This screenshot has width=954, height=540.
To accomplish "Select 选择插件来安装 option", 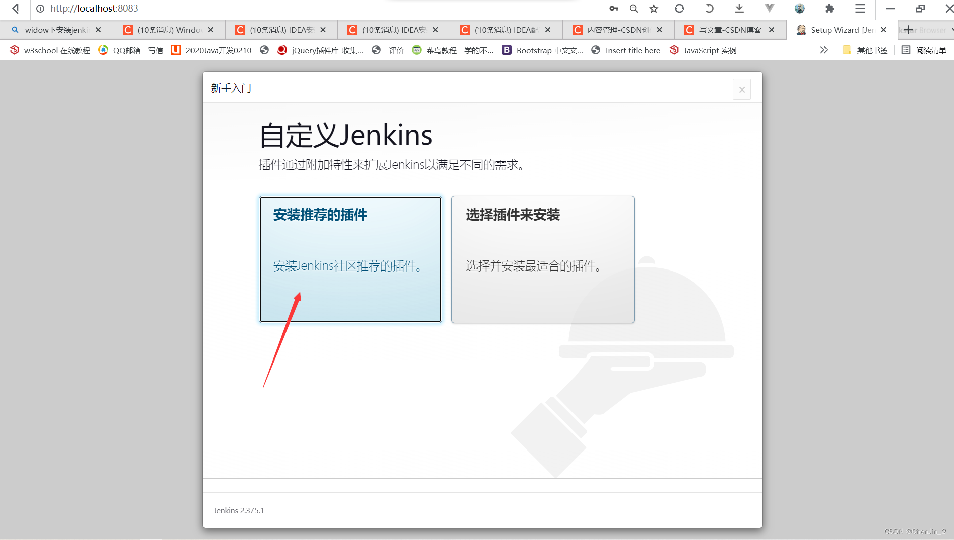I will (x=543, y=259).
